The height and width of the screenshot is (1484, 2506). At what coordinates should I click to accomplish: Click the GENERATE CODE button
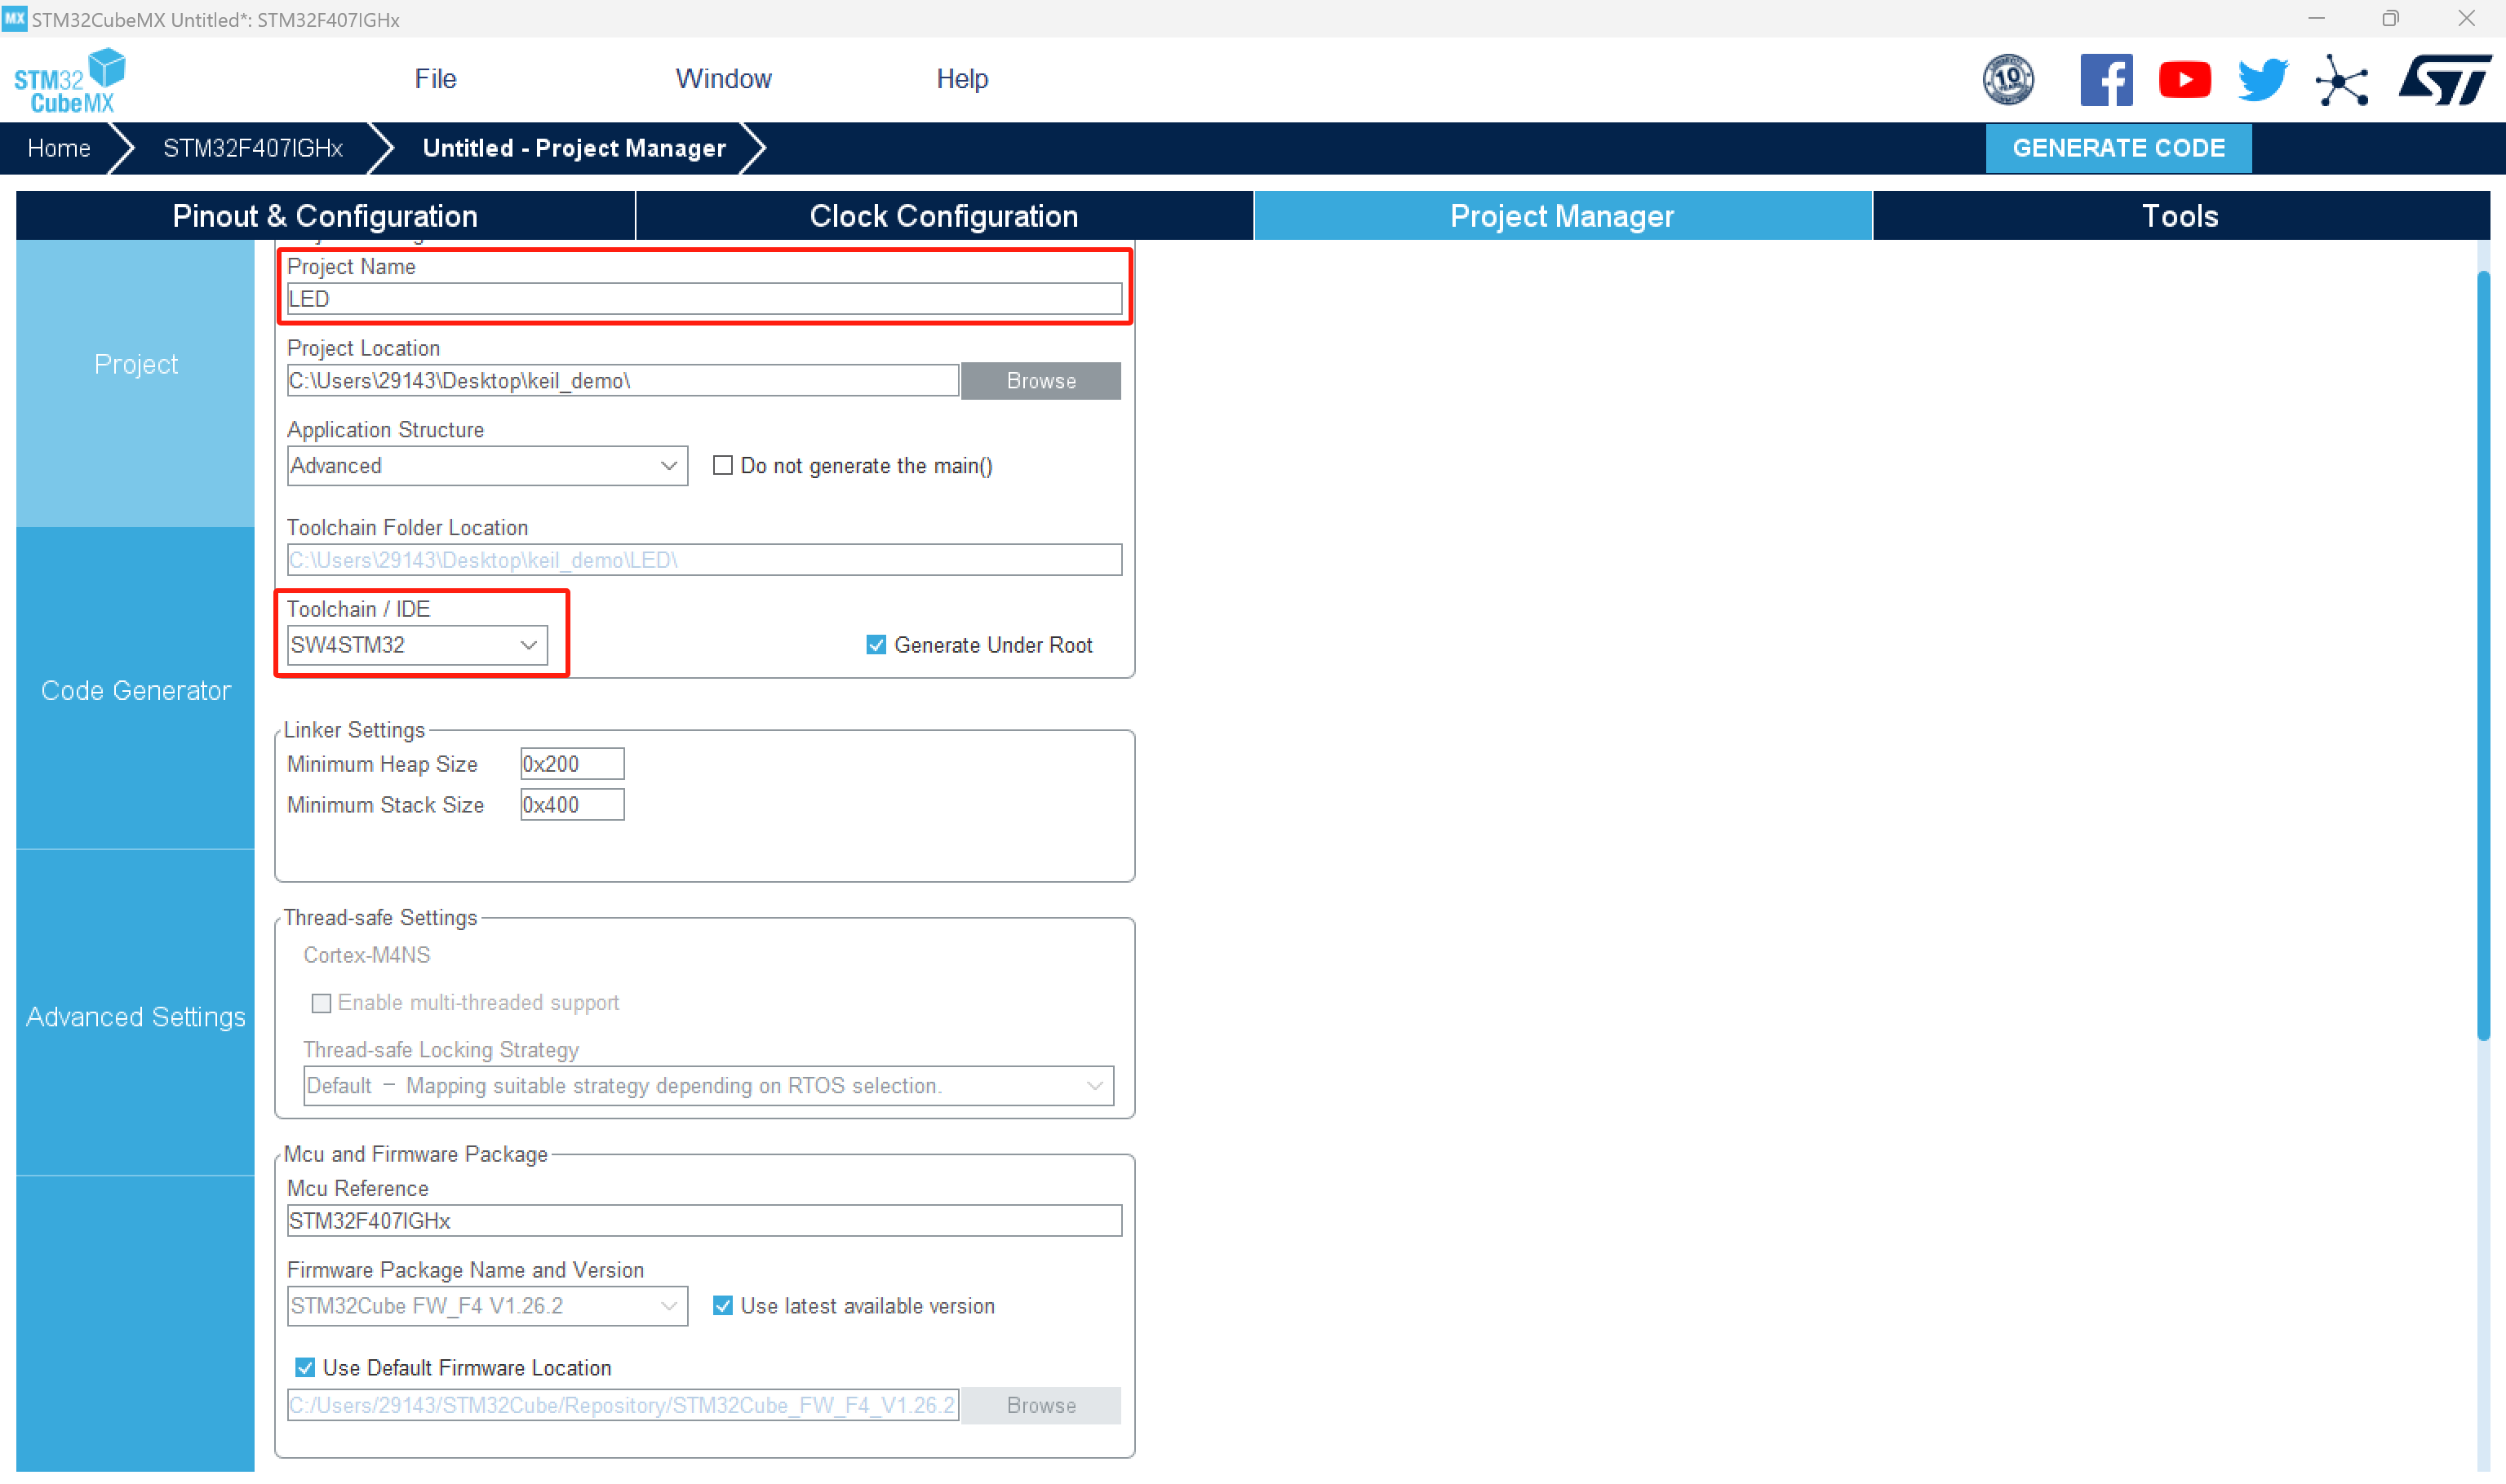click(2117, 148)
